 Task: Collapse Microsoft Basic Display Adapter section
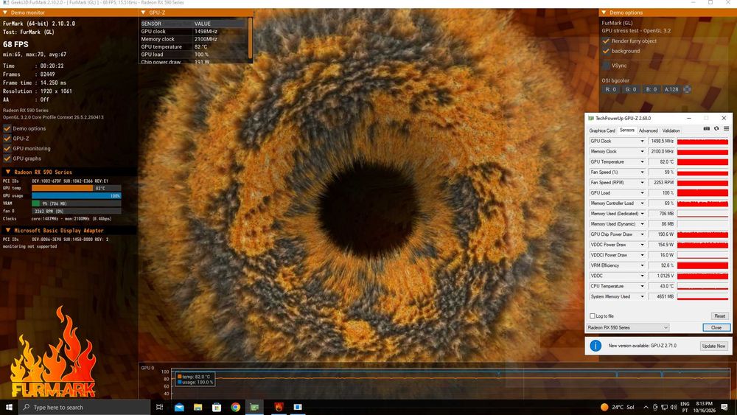tap(8, 230)
